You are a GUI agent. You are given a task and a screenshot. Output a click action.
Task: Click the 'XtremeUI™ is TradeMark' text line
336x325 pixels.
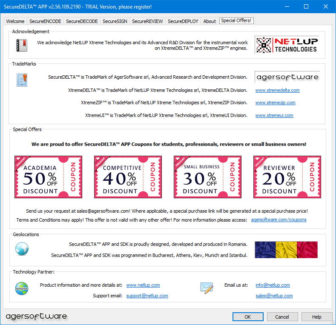(166, 115)
